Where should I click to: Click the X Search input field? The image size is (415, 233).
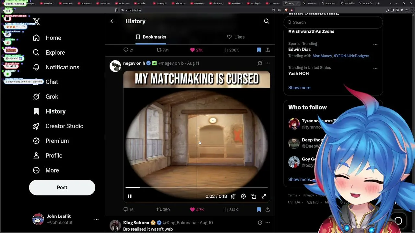point(333,22)
